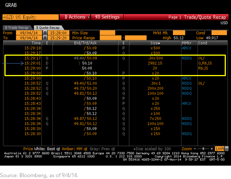Image resolution: width=231 pixels, height=179 pixels.
Task: Select the 49.40/51.00 quote at 15:28:52
Action: pyautogui.click(x=85, y=83)
